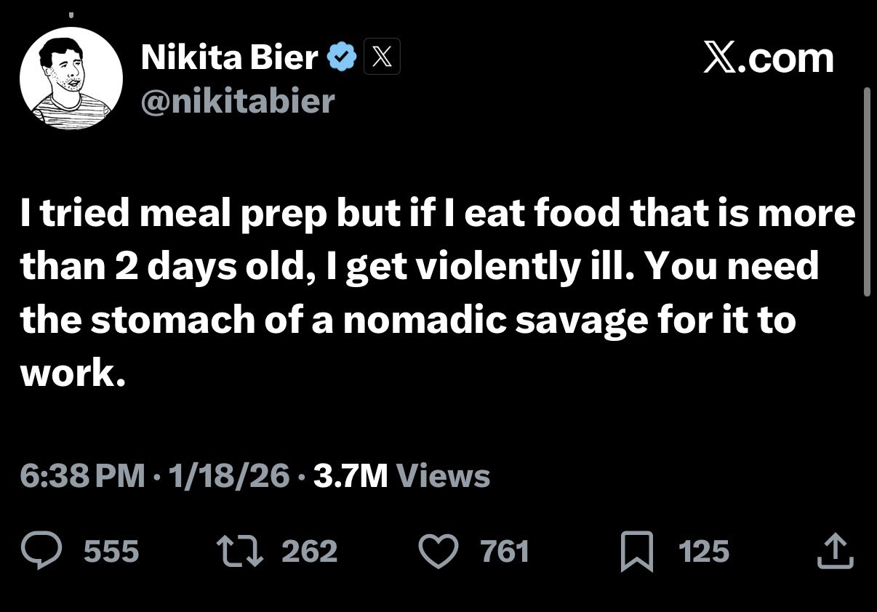View the 3.7M Views analytics

[x=401, y=477]
